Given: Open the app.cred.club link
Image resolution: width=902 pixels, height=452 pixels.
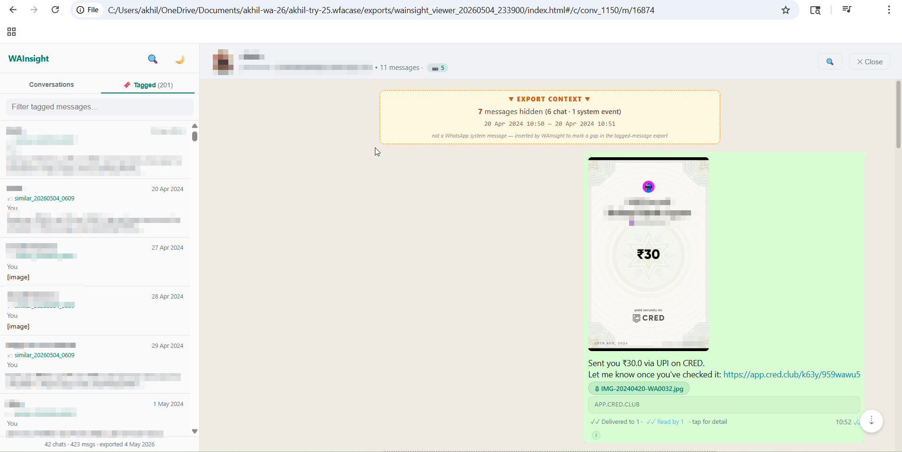Looking at the screenshot, I should tap(792, 375).
